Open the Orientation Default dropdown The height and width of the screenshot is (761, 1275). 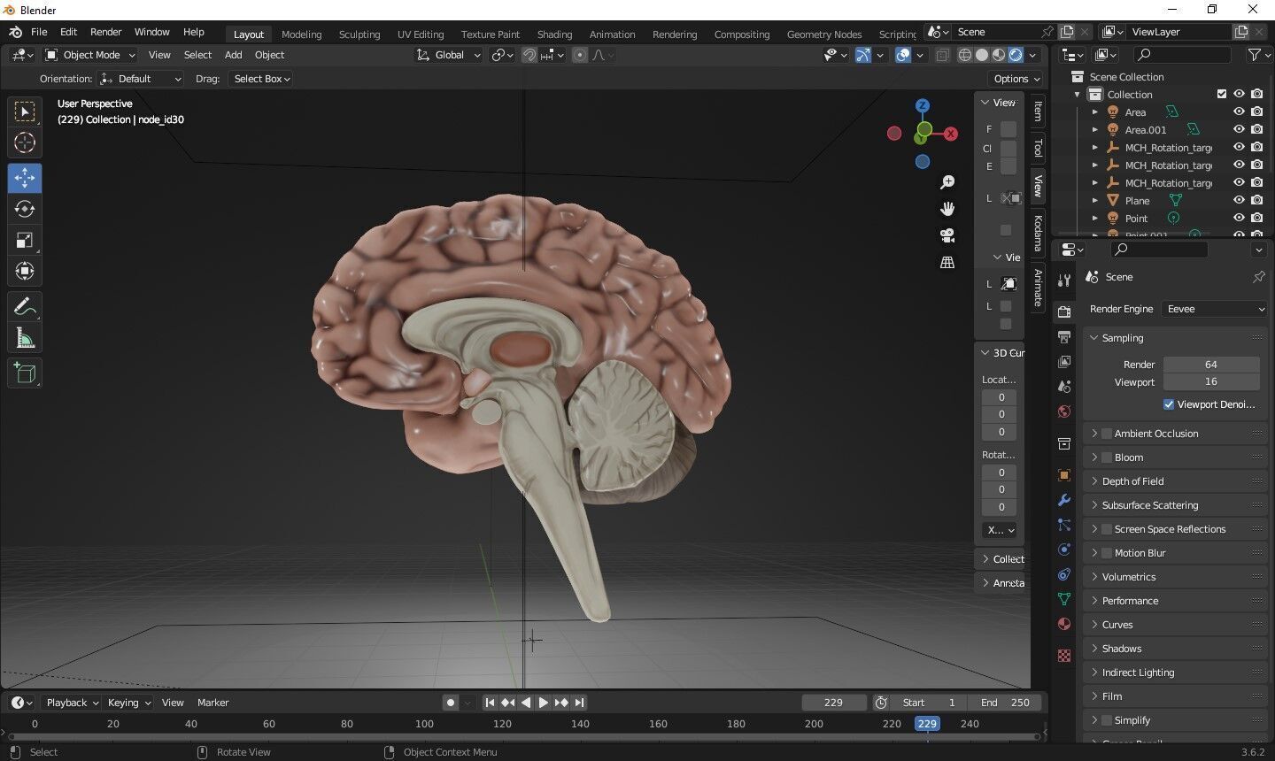(142, 79)
